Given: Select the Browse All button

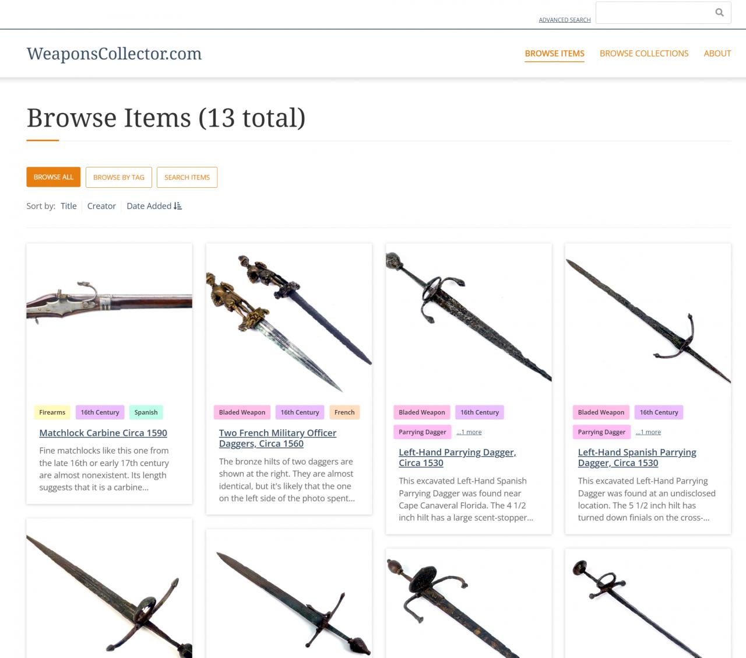Looking at the screenshot, I should tap(54, 177).
